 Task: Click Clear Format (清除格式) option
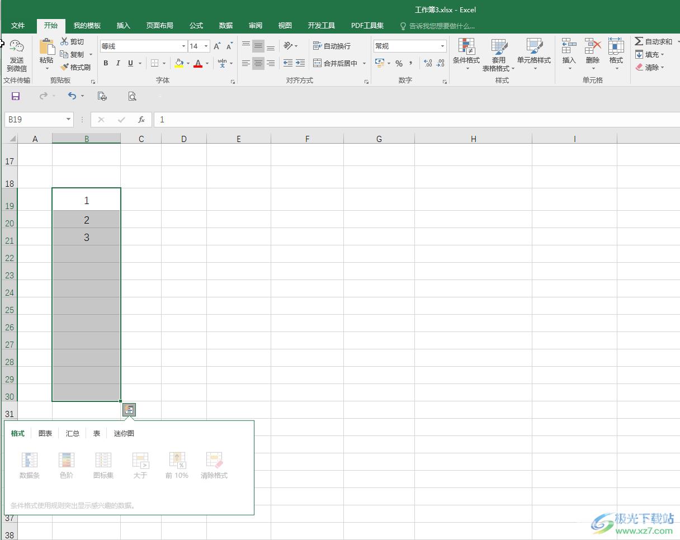pyautogui.click(x=214, y=466)
